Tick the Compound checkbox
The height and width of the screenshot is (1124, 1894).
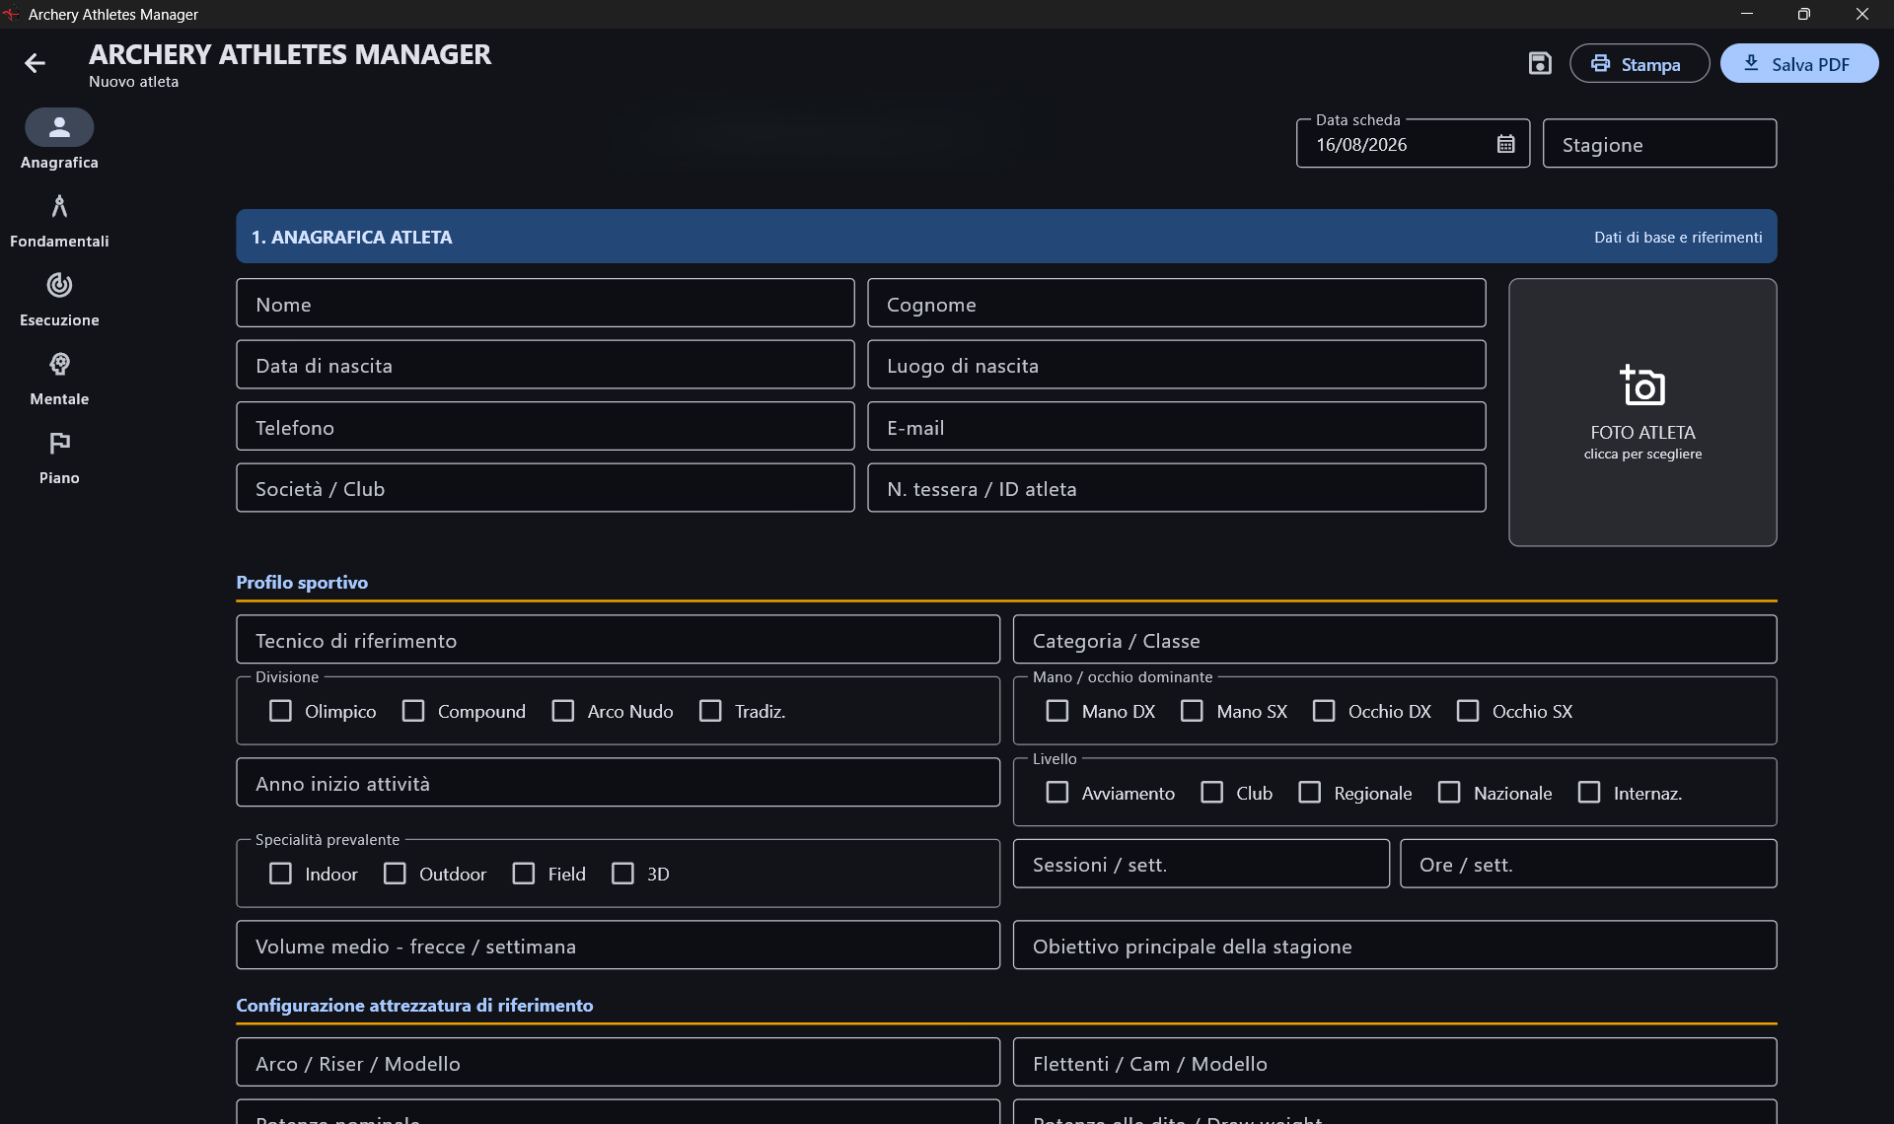click(x=413, y=711)
